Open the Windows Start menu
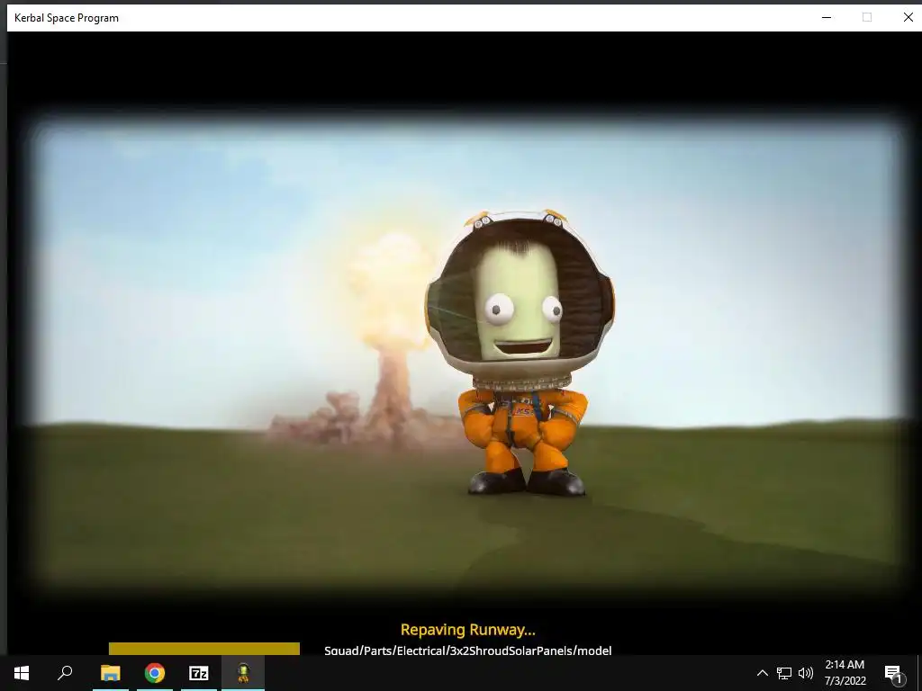Image resolution: width=922 pixels, height=691 pixels. [22, 673]
